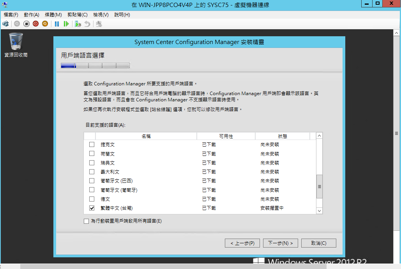
Task: Click the language list scroll up arrow
Action: coord(319,136)
